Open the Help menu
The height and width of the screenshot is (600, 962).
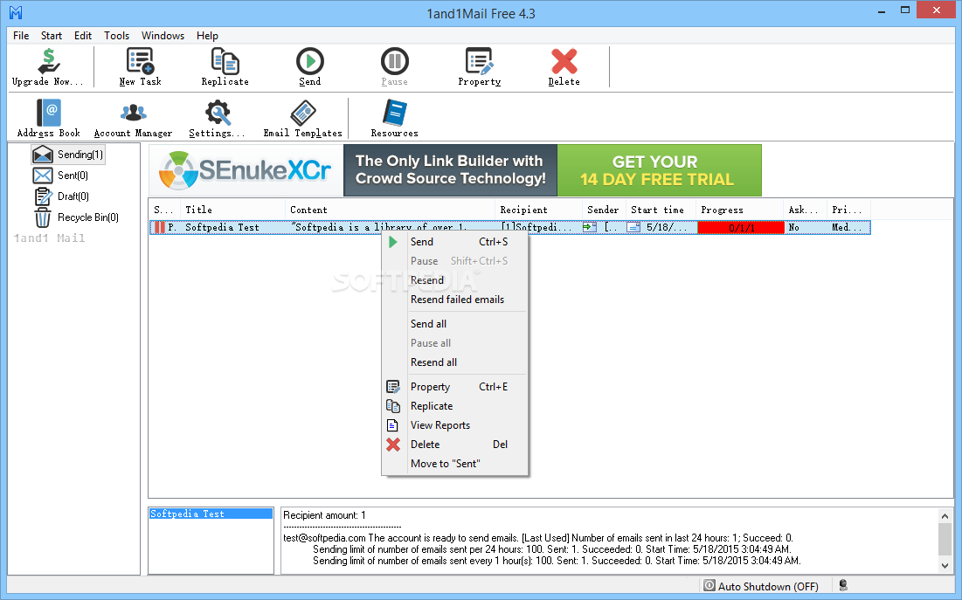[207, 36]
